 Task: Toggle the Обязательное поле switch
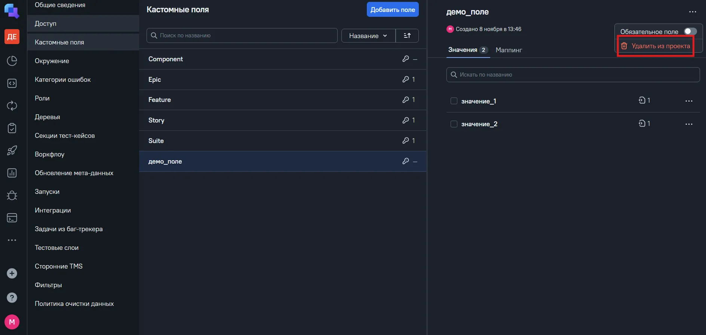(690, 31)
